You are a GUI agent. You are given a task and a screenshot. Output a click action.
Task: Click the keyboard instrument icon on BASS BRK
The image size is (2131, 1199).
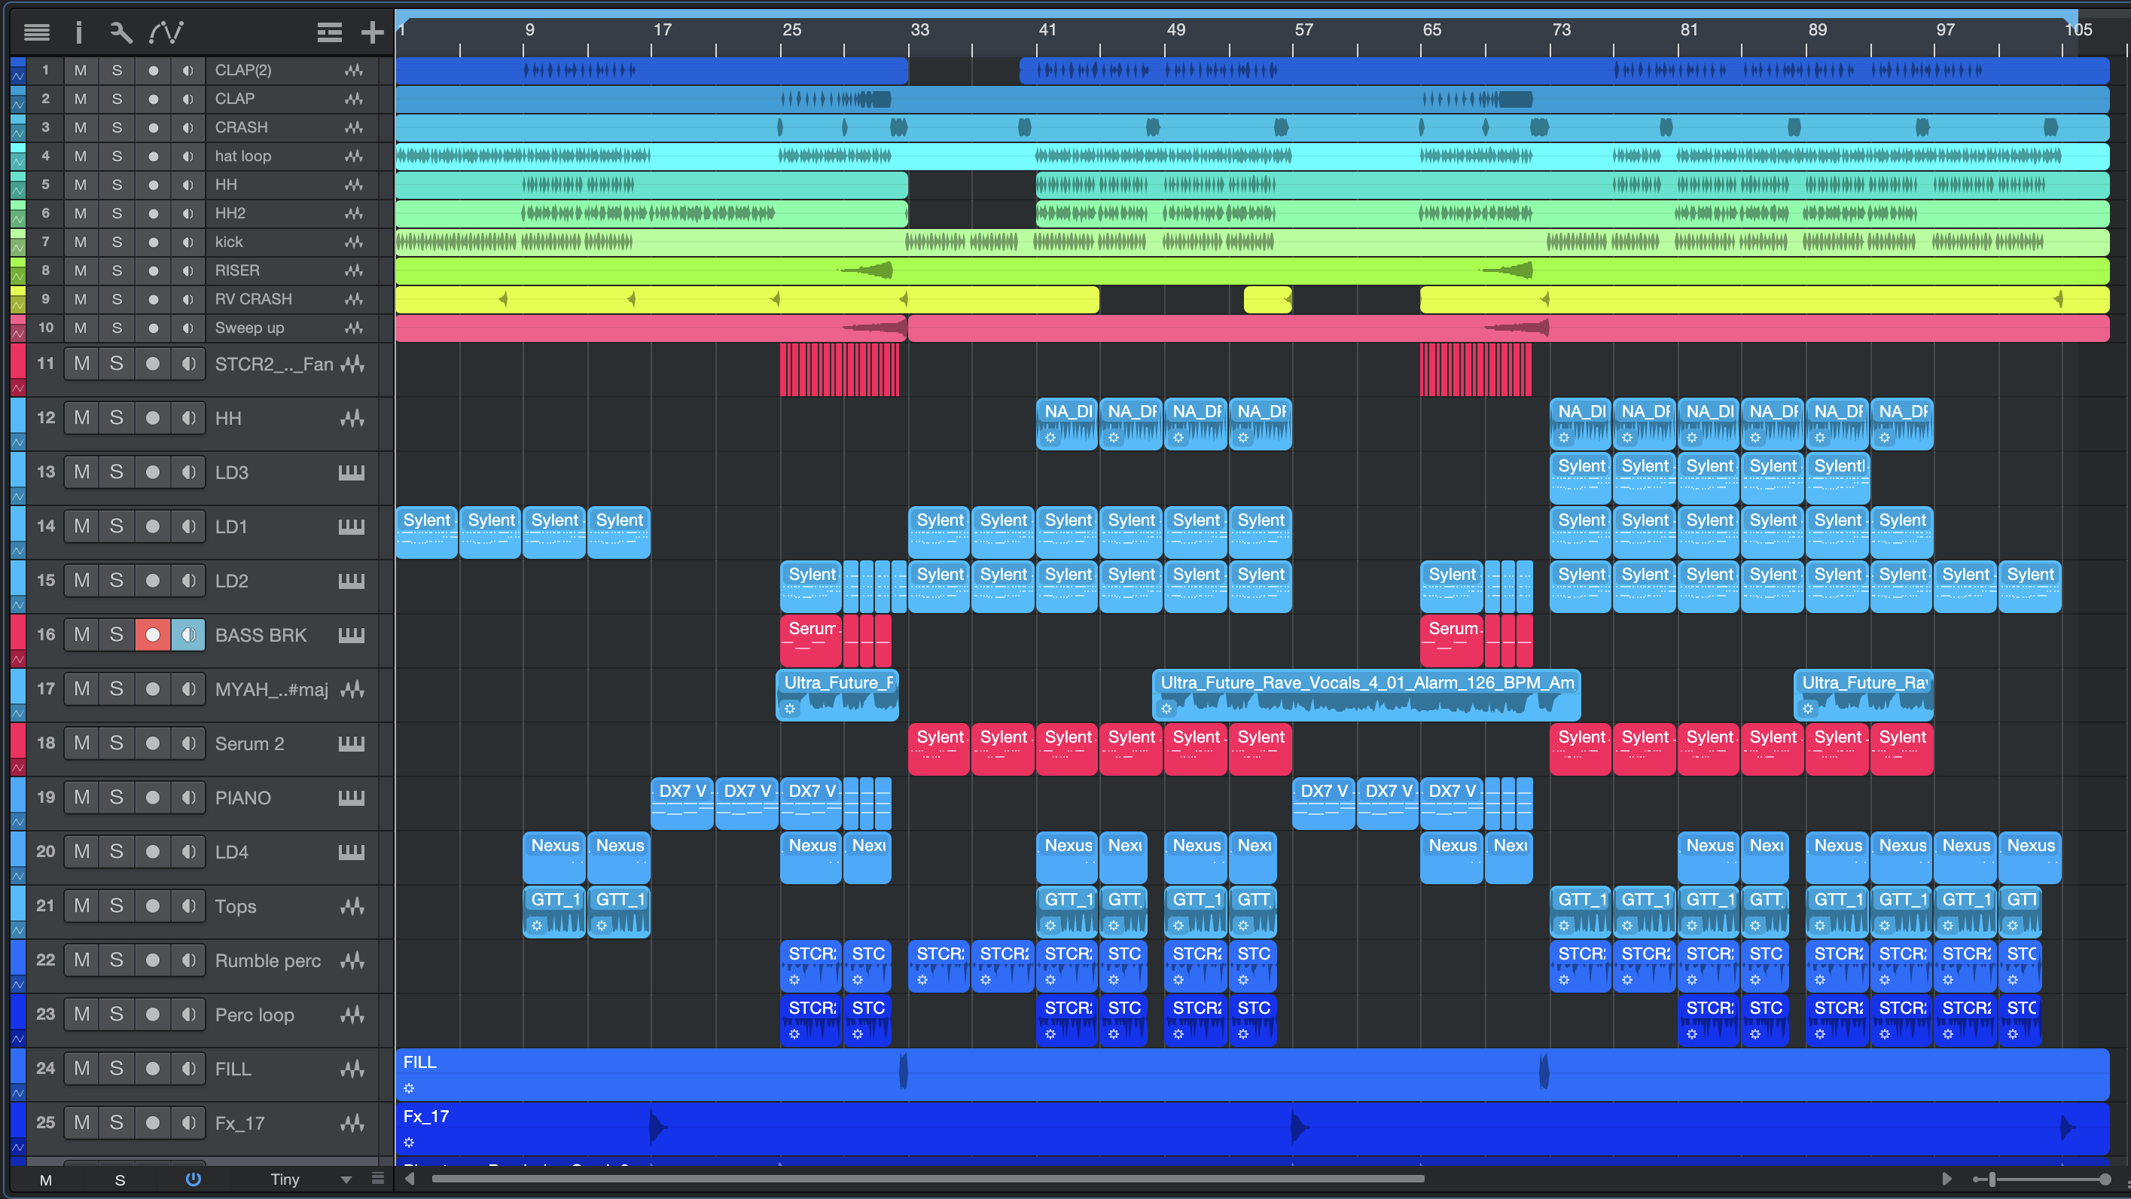coord(352,636)
